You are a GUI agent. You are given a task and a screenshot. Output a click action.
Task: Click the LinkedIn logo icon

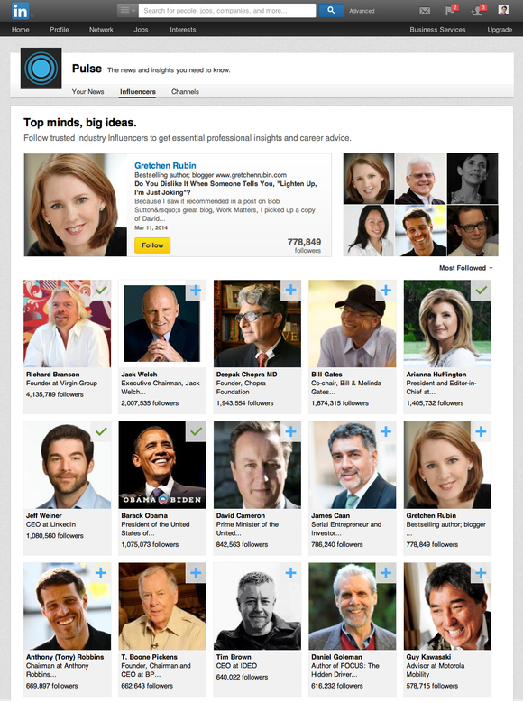20,10
